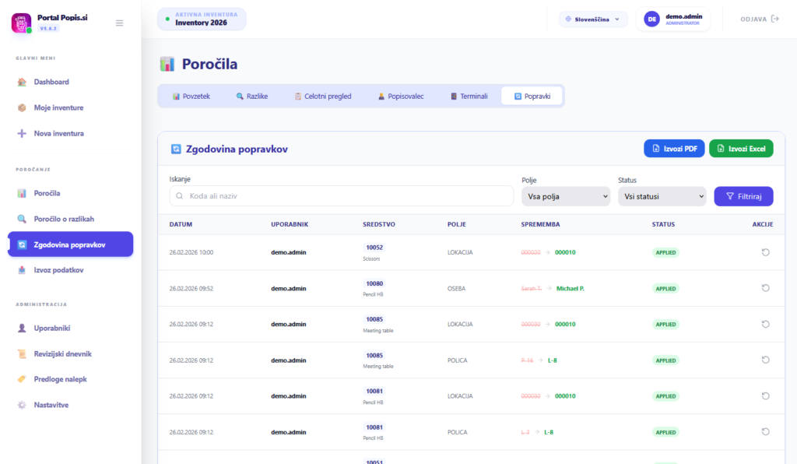
Task: Export corrections with Izvozi Excel
Action: click(x=740, y=149)
